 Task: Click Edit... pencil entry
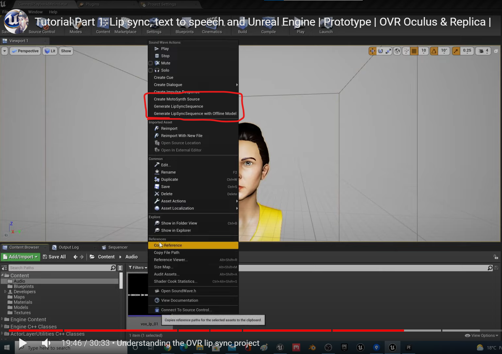tap(193, 165)
